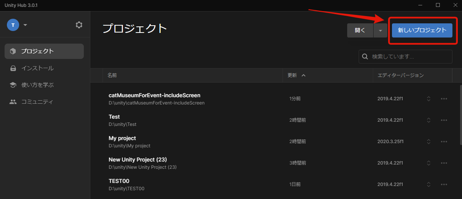Open more options menu for TEST00

click(x=444, y=184)
